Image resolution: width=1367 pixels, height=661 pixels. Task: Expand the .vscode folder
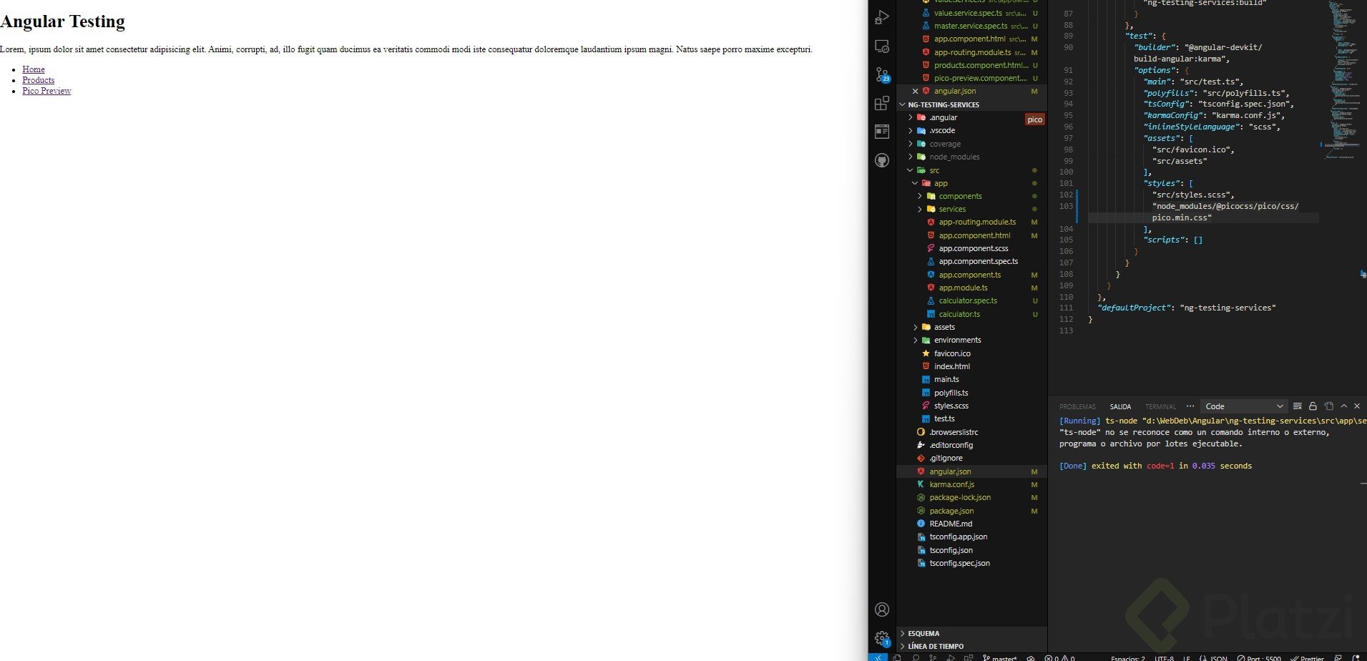(x=972, y=130)
